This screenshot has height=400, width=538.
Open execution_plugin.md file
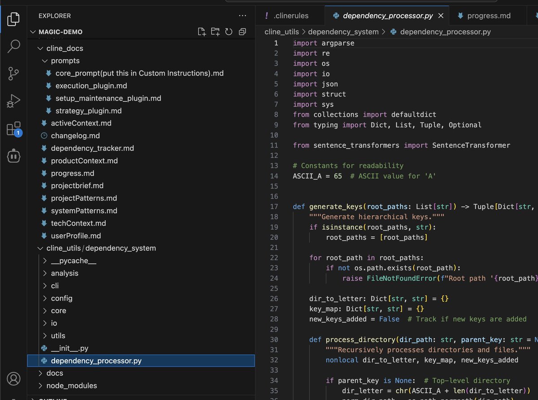pos(91,86)
